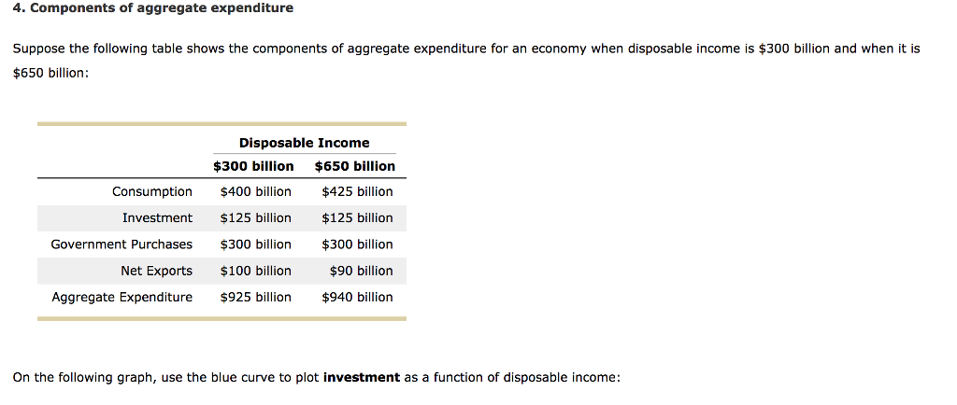
Task: Click the $400 billion consumption cell
Action: [x=255, y=191]
